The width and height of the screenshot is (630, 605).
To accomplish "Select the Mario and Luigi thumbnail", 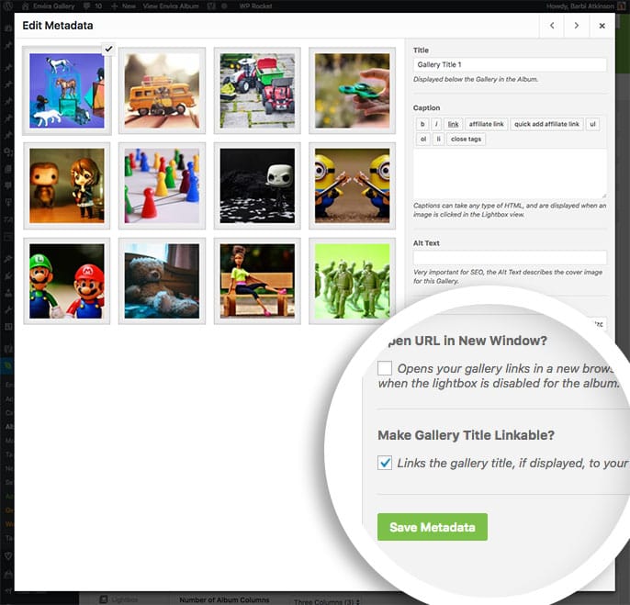I will (x=67, y=281).
